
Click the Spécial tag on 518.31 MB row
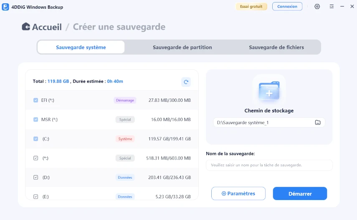pos(125,158)
